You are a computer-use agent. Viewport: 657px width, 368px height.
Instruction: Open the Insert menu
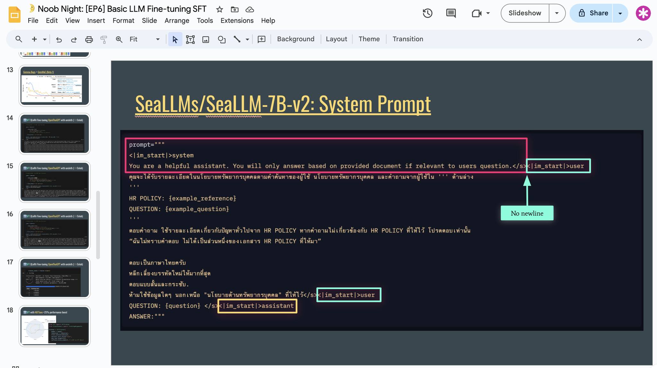pos(96,21)
